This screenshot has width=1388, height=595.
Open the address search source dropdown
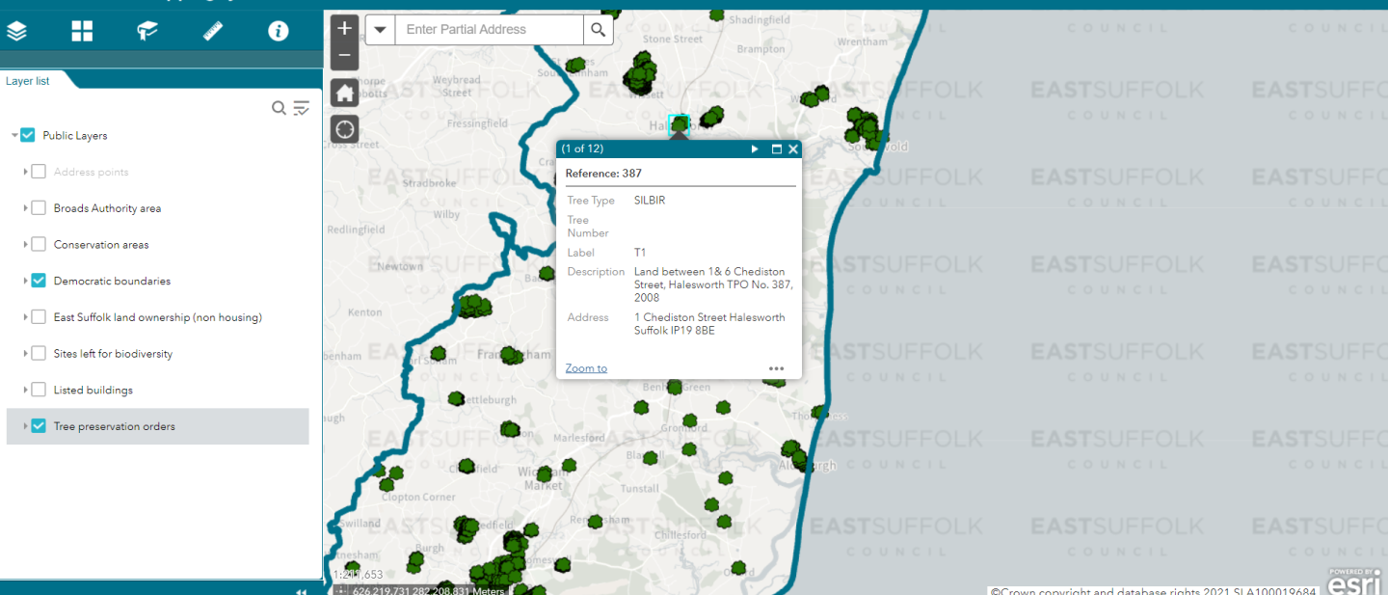(x=380, y=29)
